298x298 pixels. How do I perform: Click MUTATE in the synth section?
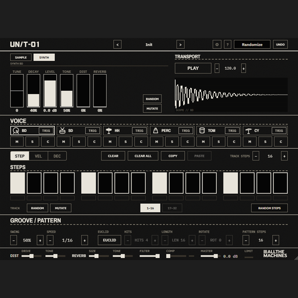click(152, 108)
